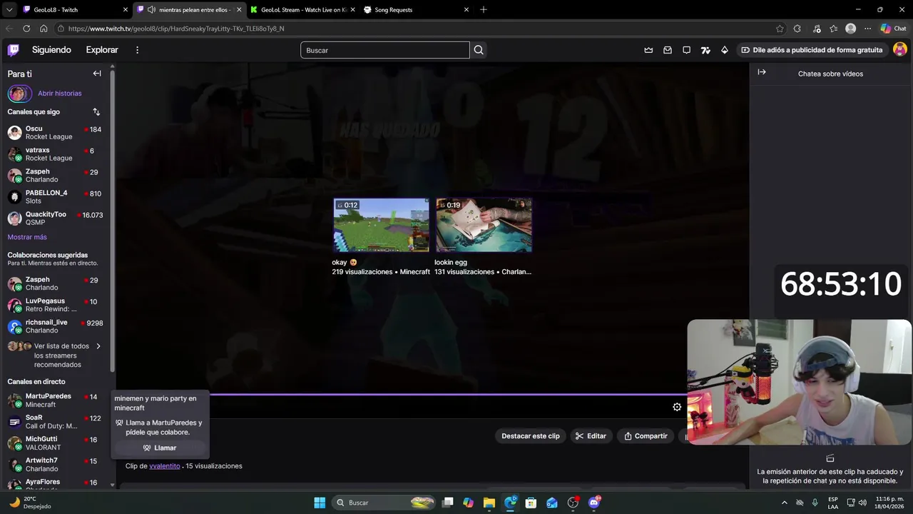Open the Copilot Chat button
The image size is (913, 514).
pos(894,29)
